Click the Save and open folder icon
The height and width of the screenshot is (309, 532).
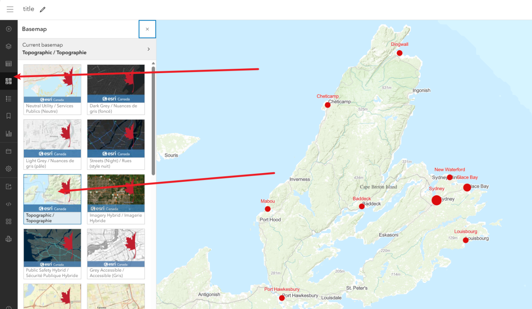click(x=9, y=151)
